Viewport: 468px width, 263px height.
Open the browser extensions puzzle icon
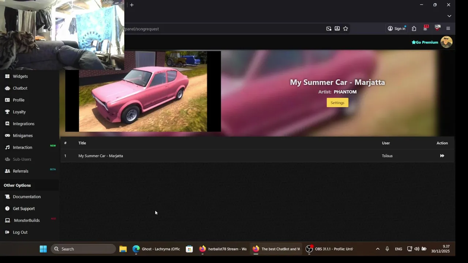point(414,28)
